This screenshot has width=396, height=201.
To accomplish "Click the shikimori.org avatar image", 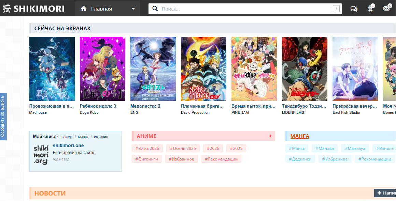I will (41, 155).
